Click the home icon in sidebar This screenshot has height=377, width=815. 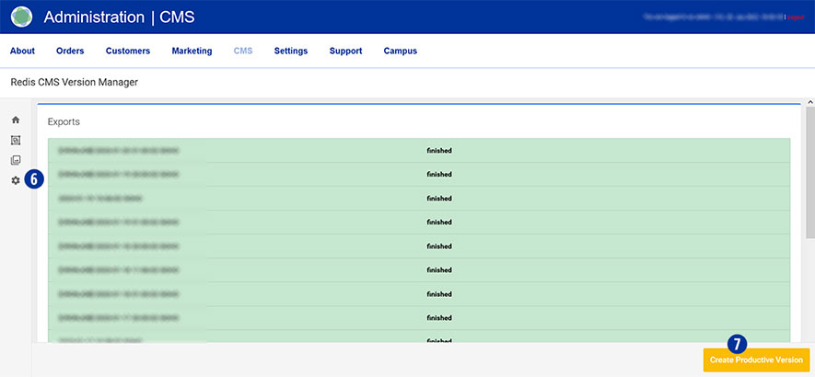coord(16,120)
